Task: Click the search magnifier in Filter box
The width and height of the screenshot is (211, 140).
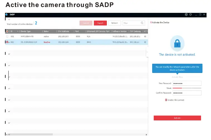Action: pyautogui.click(x=142, y=23)
